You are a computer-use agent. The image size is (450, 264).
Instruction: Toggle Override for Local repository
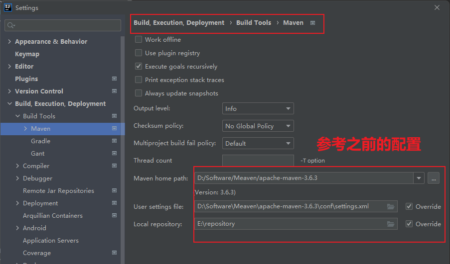pos(409,224)
